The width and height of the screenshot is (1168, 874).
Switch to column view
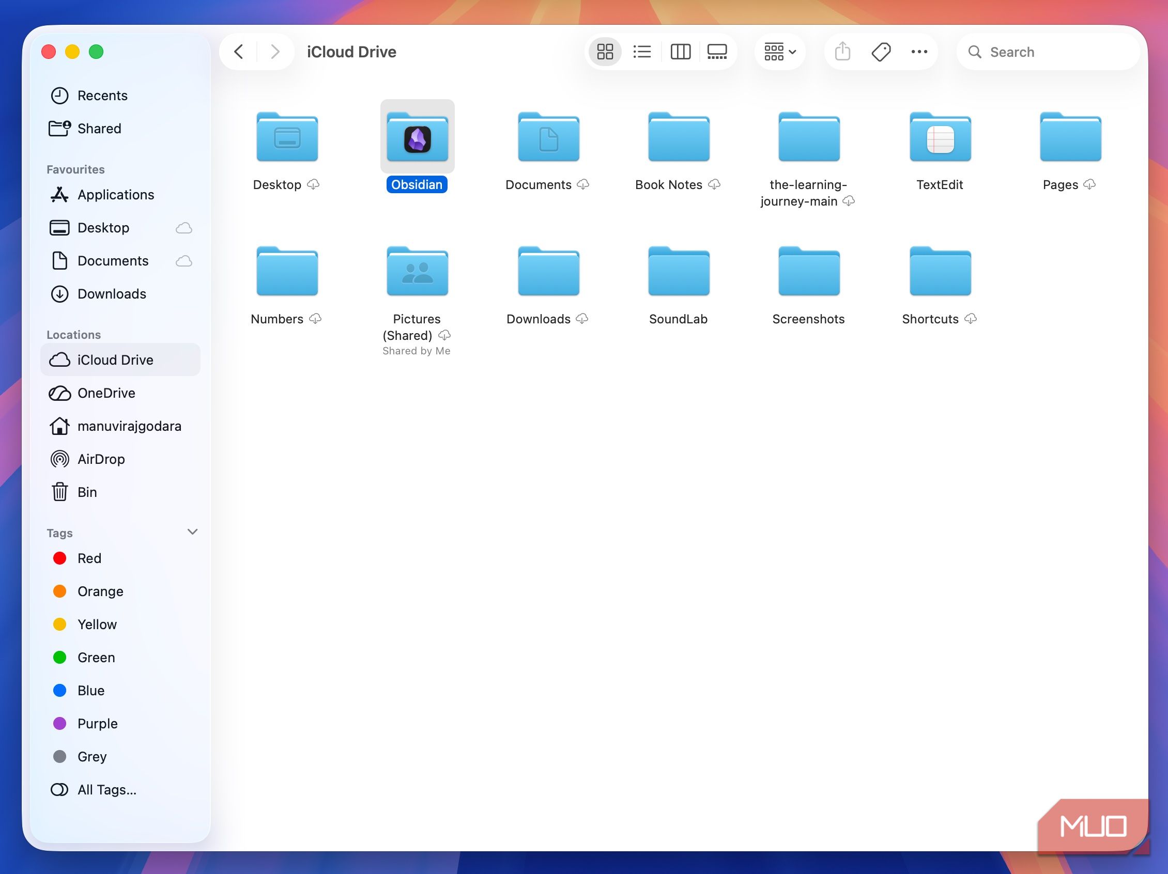pyautogui.click(x=680, y=52)
